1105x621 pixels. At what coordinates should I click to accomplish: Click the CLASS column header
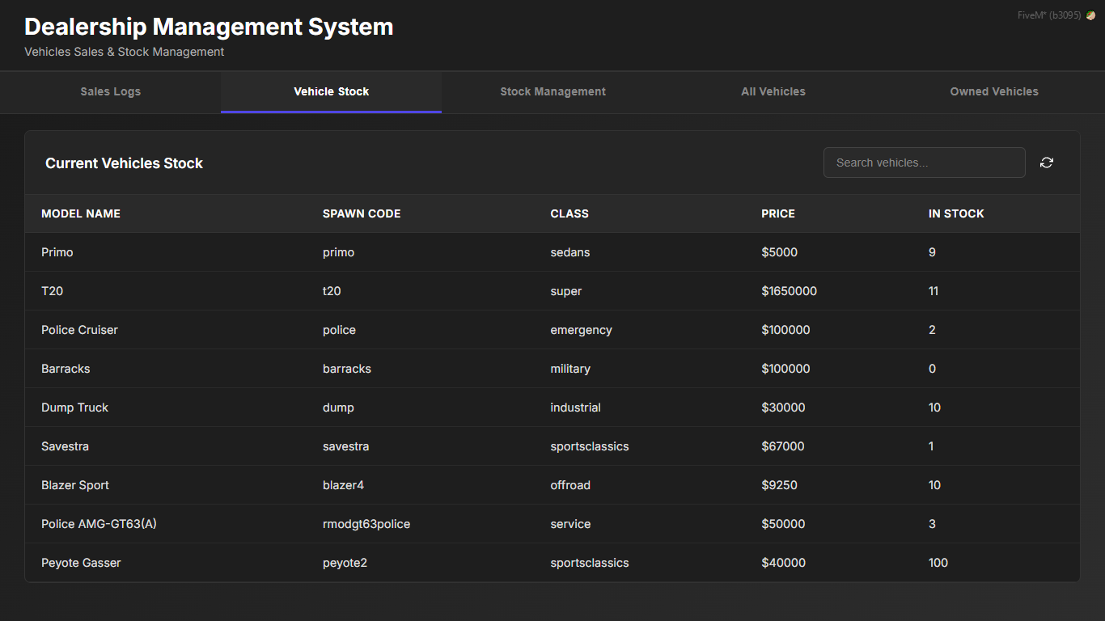pos(569,213)
